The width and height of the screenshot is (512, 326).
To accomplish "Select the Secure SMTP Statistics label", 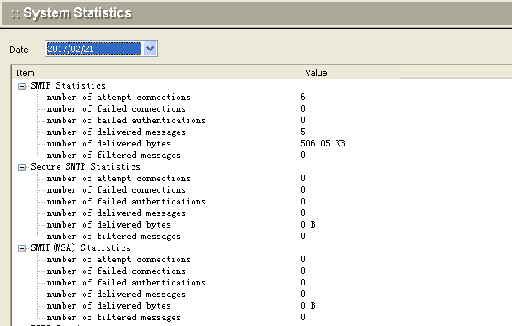I will click(x=85, y=166).
